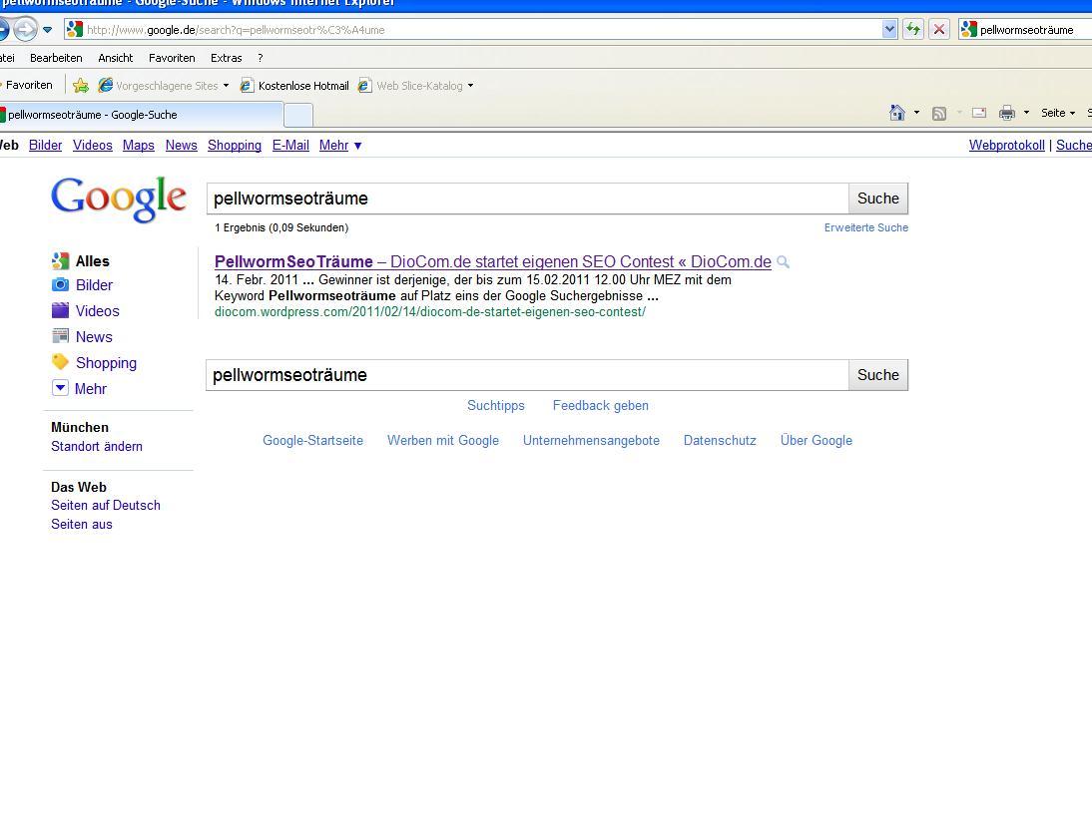This screenshot has width=1092, height=818.
Task: Open the Bearbeiten menu
Action: [x=56, y=58]
